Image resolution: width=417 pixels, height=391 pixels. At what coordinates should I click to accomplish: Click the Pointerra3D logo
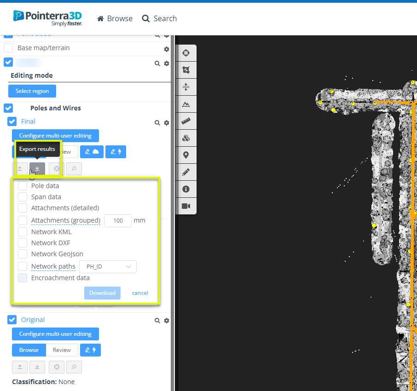47,18
